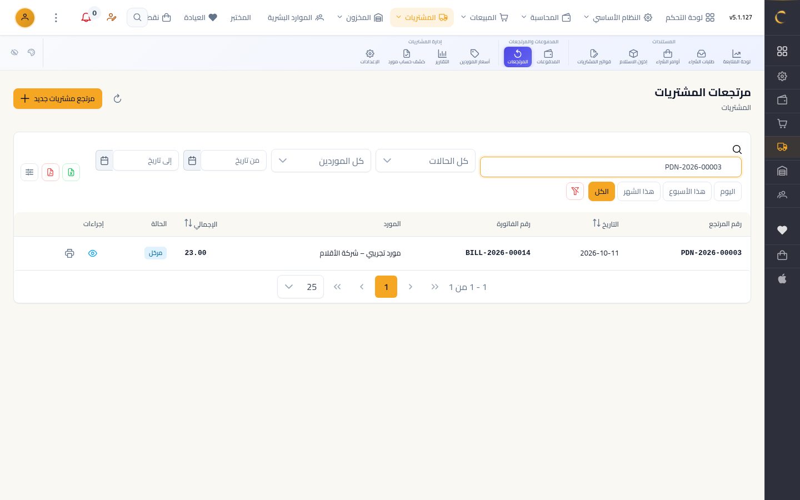
Task: Refresh the purchase returns list
Action: (117, 99)
